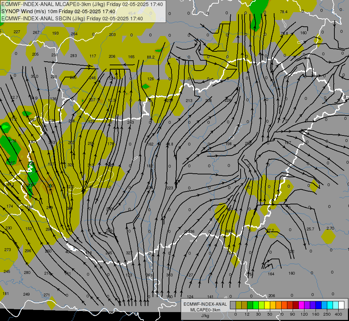The height and width of the screenshot is (321, 349).
Task: Click the gray legend swatch
Action: point(233,305)
